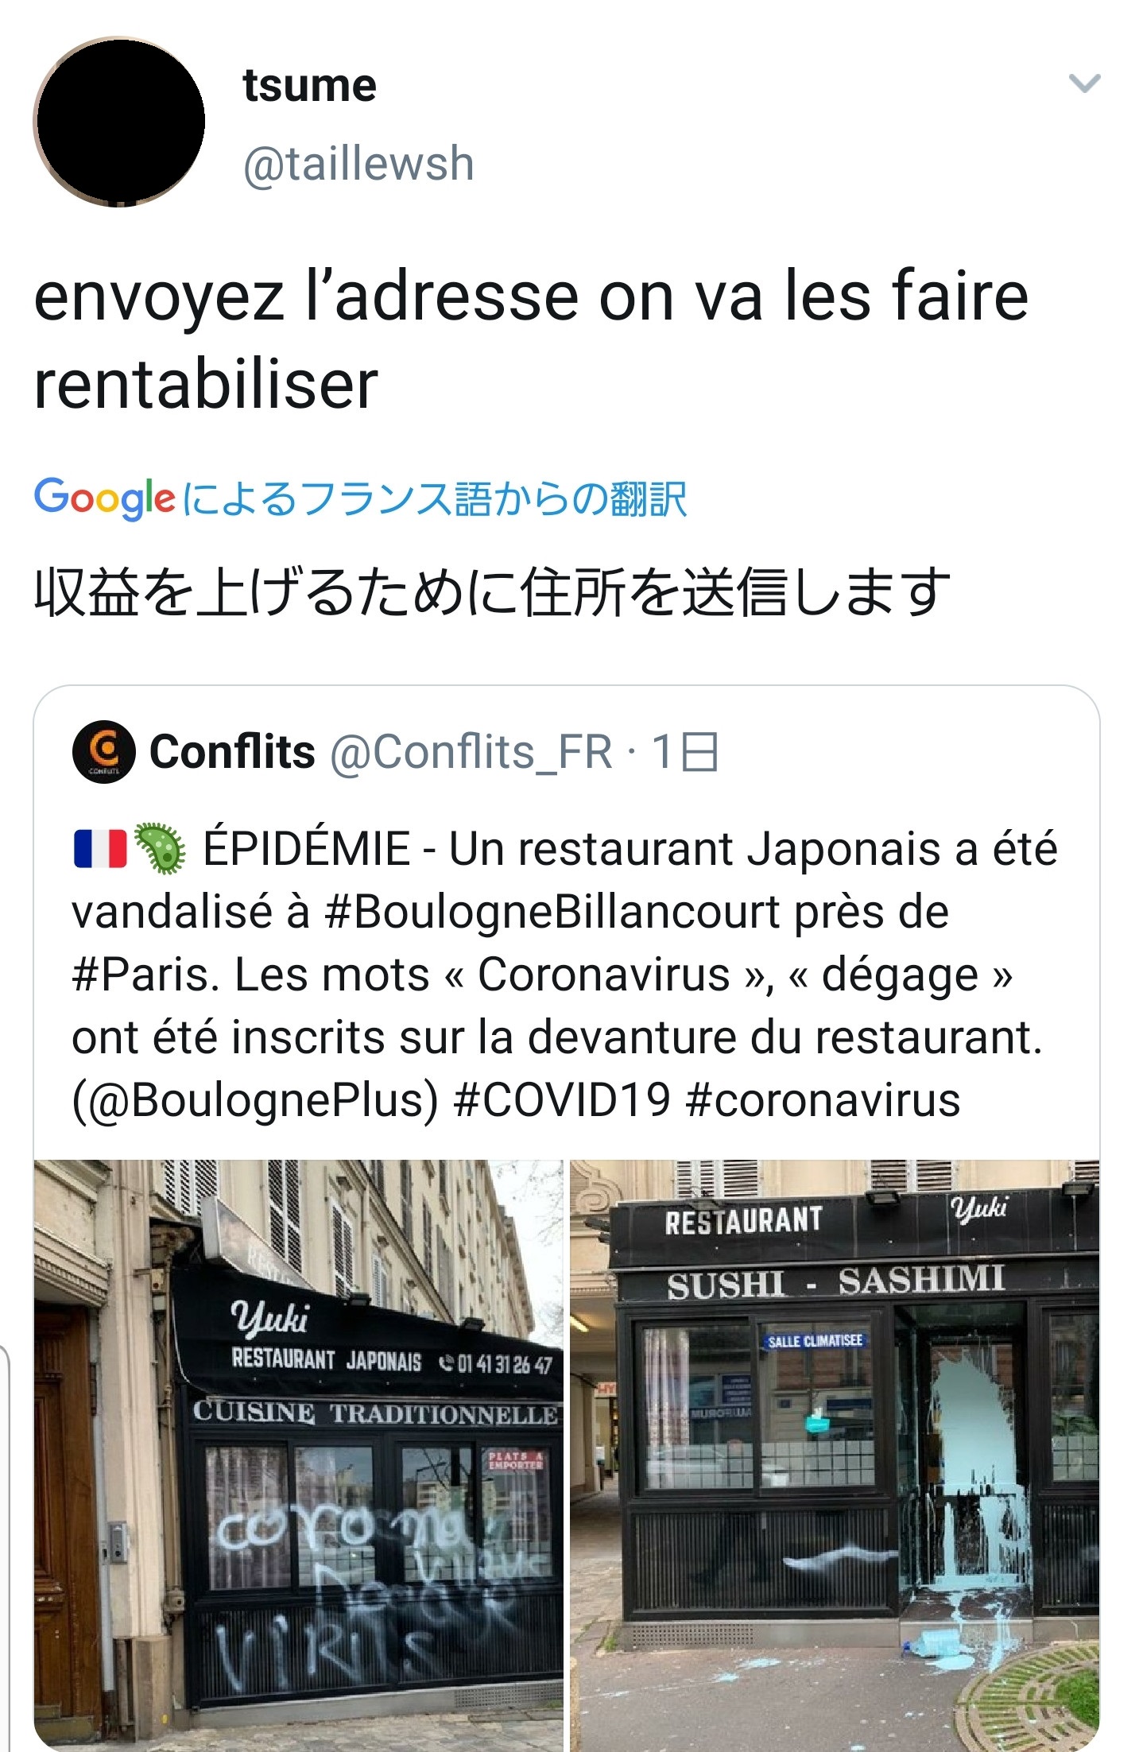Tap the green microbe emoji

point(160,849)
